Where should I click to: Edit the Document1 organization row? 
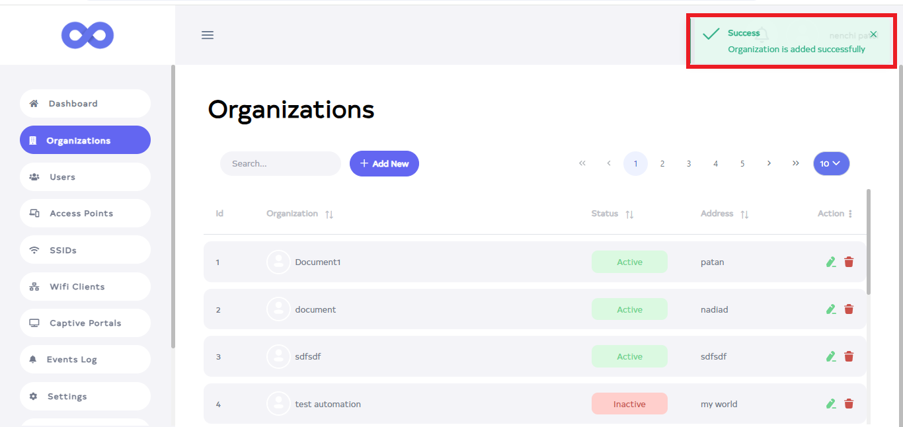coord(831,262)
